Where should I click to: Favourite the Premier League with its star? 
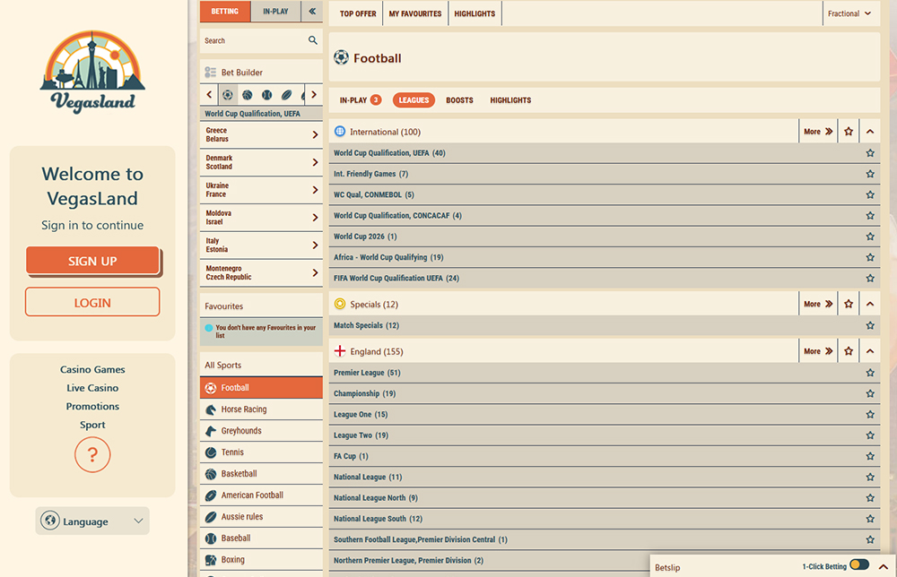(869, 373)
